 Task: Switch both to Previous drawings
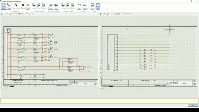point(50,7)
